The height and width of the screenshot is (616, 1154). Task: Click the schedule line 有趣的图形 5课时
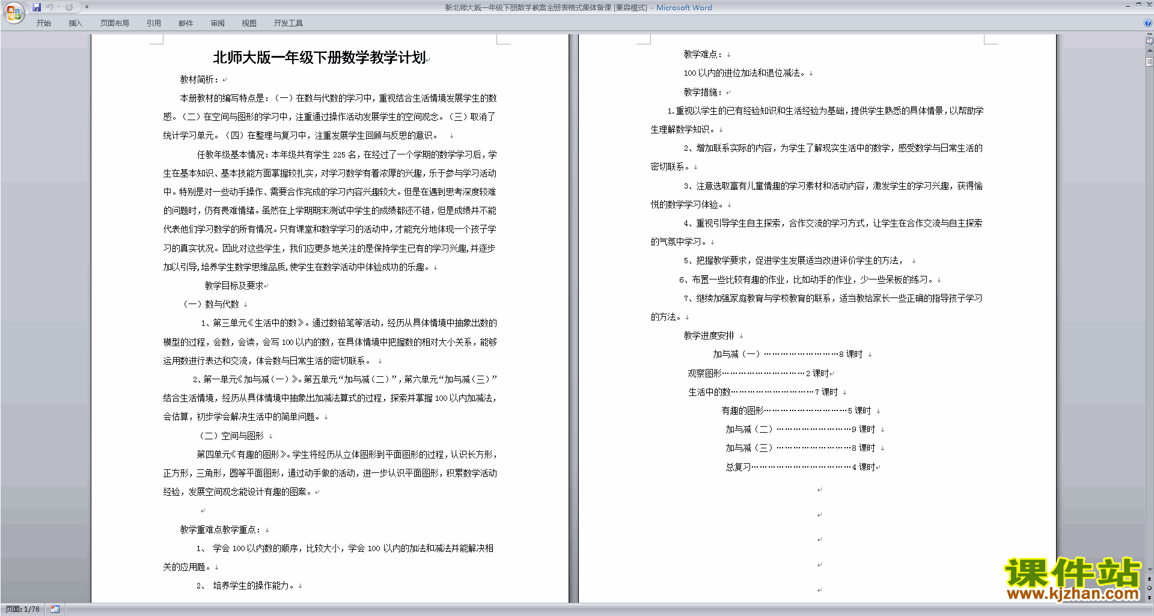pyautogui.click(x=796, y=410)
